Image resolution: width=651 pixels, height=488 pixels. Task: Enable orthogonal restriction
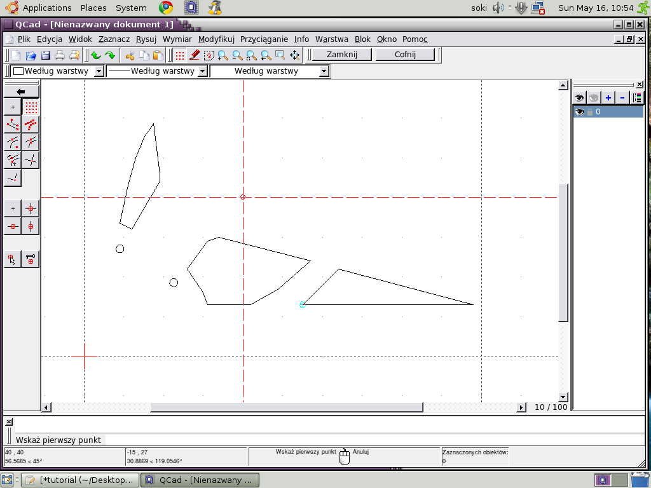31,208
